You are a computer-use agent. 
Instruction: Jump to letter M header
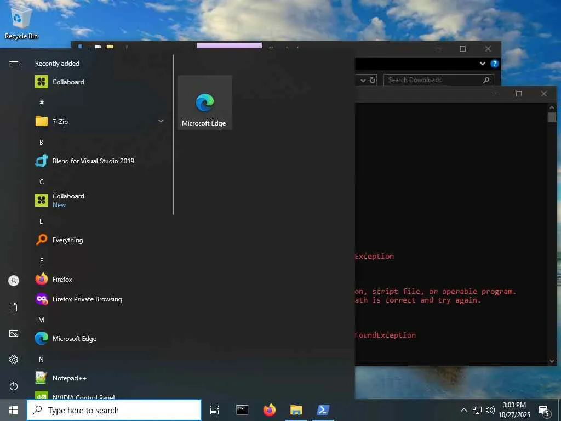41,320
